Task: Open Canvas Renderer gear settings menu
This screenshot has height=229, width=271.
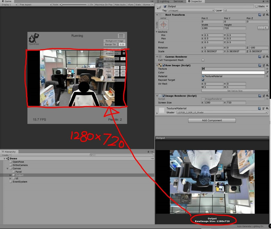Action: tap(267, 57)
